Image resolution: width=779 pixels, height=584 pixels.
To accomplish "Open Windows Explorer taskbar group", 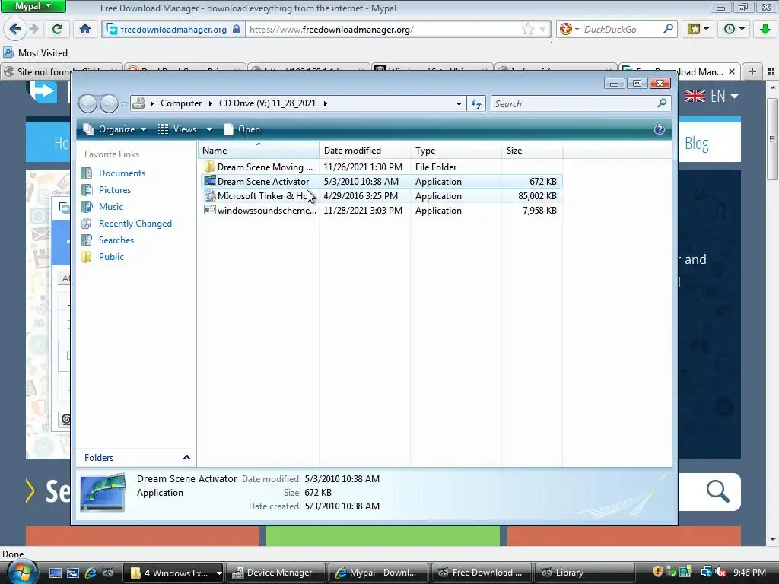I will point(173,573).
